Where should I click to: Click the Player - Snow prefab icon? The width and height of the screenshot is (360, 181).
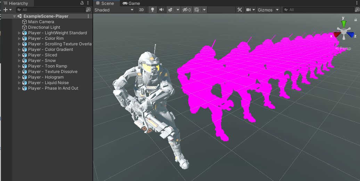(24, 61)
